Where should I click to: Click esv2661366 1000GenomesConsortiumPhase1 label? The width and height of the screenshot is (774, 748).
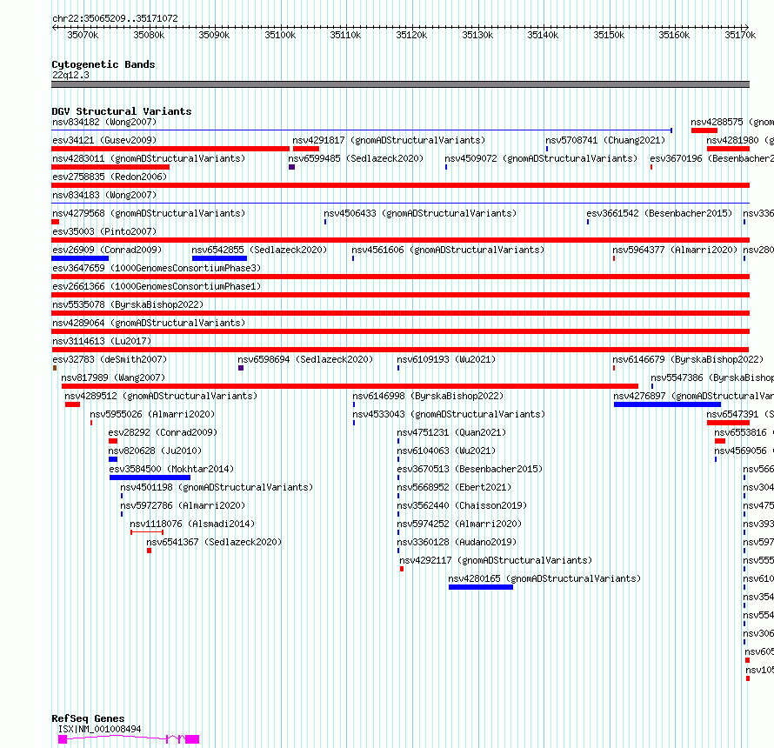157,286
